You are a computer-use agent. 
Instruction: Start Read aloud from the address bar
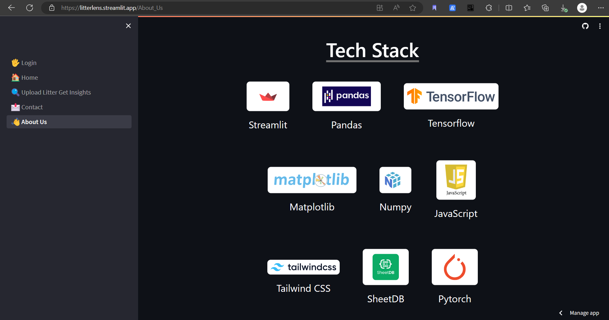click(x=396, y=8)
